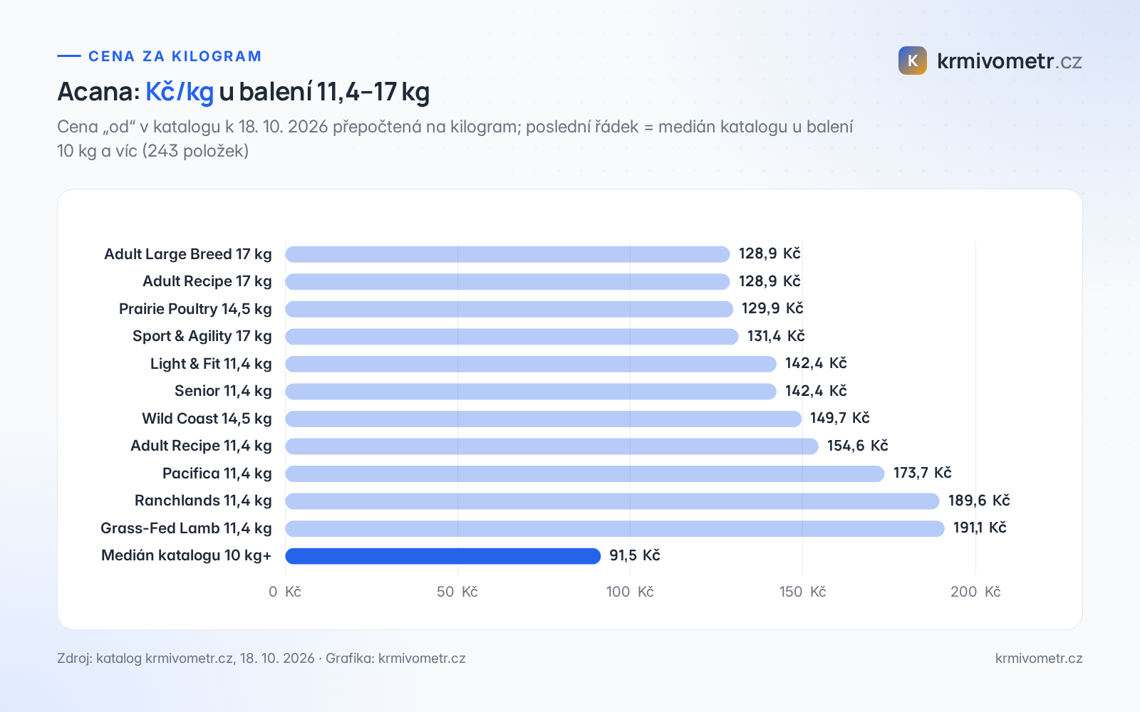Click the value '154,6 Kč'
This screenshot has width=1140, height=712.
[x=858, y=446]
